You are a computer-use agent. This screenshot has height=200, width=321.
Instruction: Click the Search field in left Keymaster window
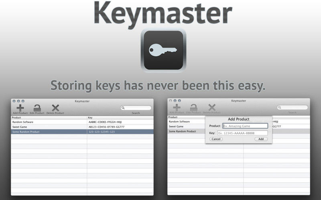(x=136, y=108)
